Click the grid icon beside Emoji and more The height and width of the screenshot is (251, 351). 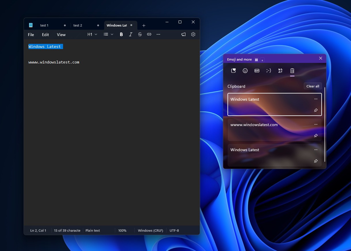click(x=257, y=60)
